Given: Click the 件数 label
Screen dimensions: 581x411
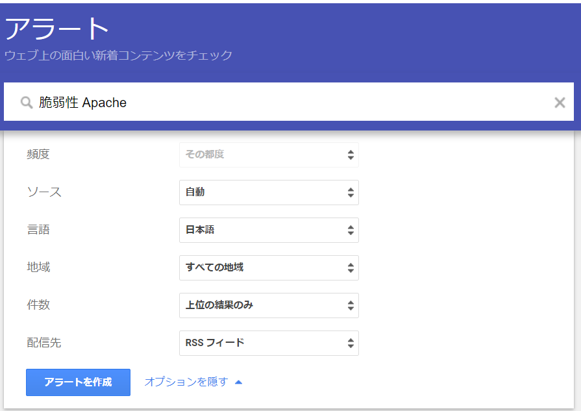Looking at the screenshot, I should (x=38, y=305).
